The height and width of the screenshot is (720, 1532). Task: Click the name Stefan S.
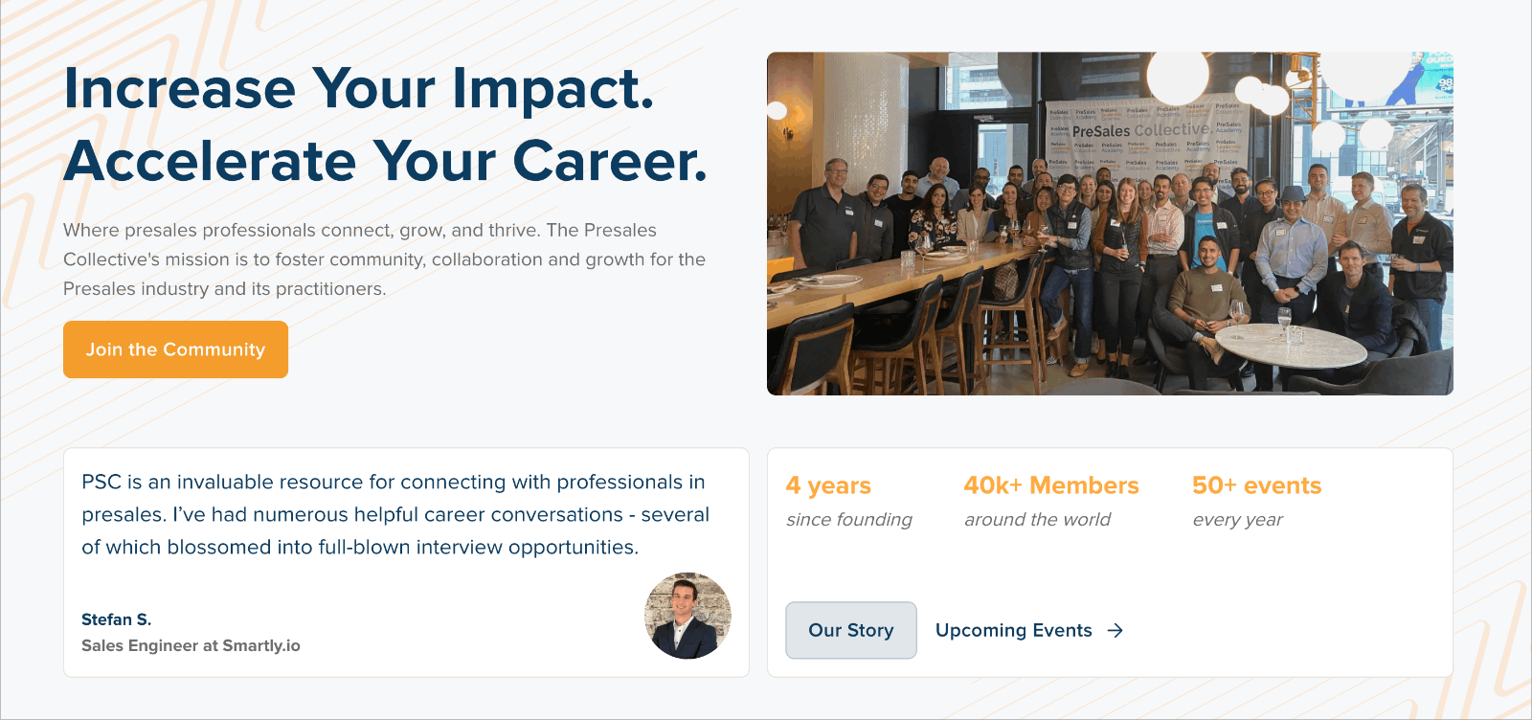pyautogui.click(x=118, y=619)
